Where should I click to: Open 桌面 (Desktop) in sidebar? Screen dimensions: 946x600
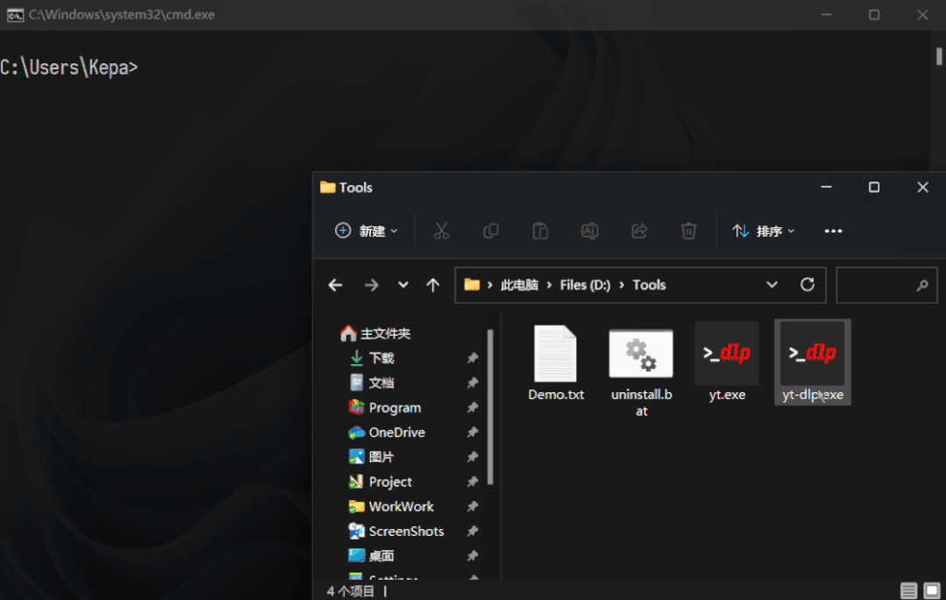tap(372, 556)
